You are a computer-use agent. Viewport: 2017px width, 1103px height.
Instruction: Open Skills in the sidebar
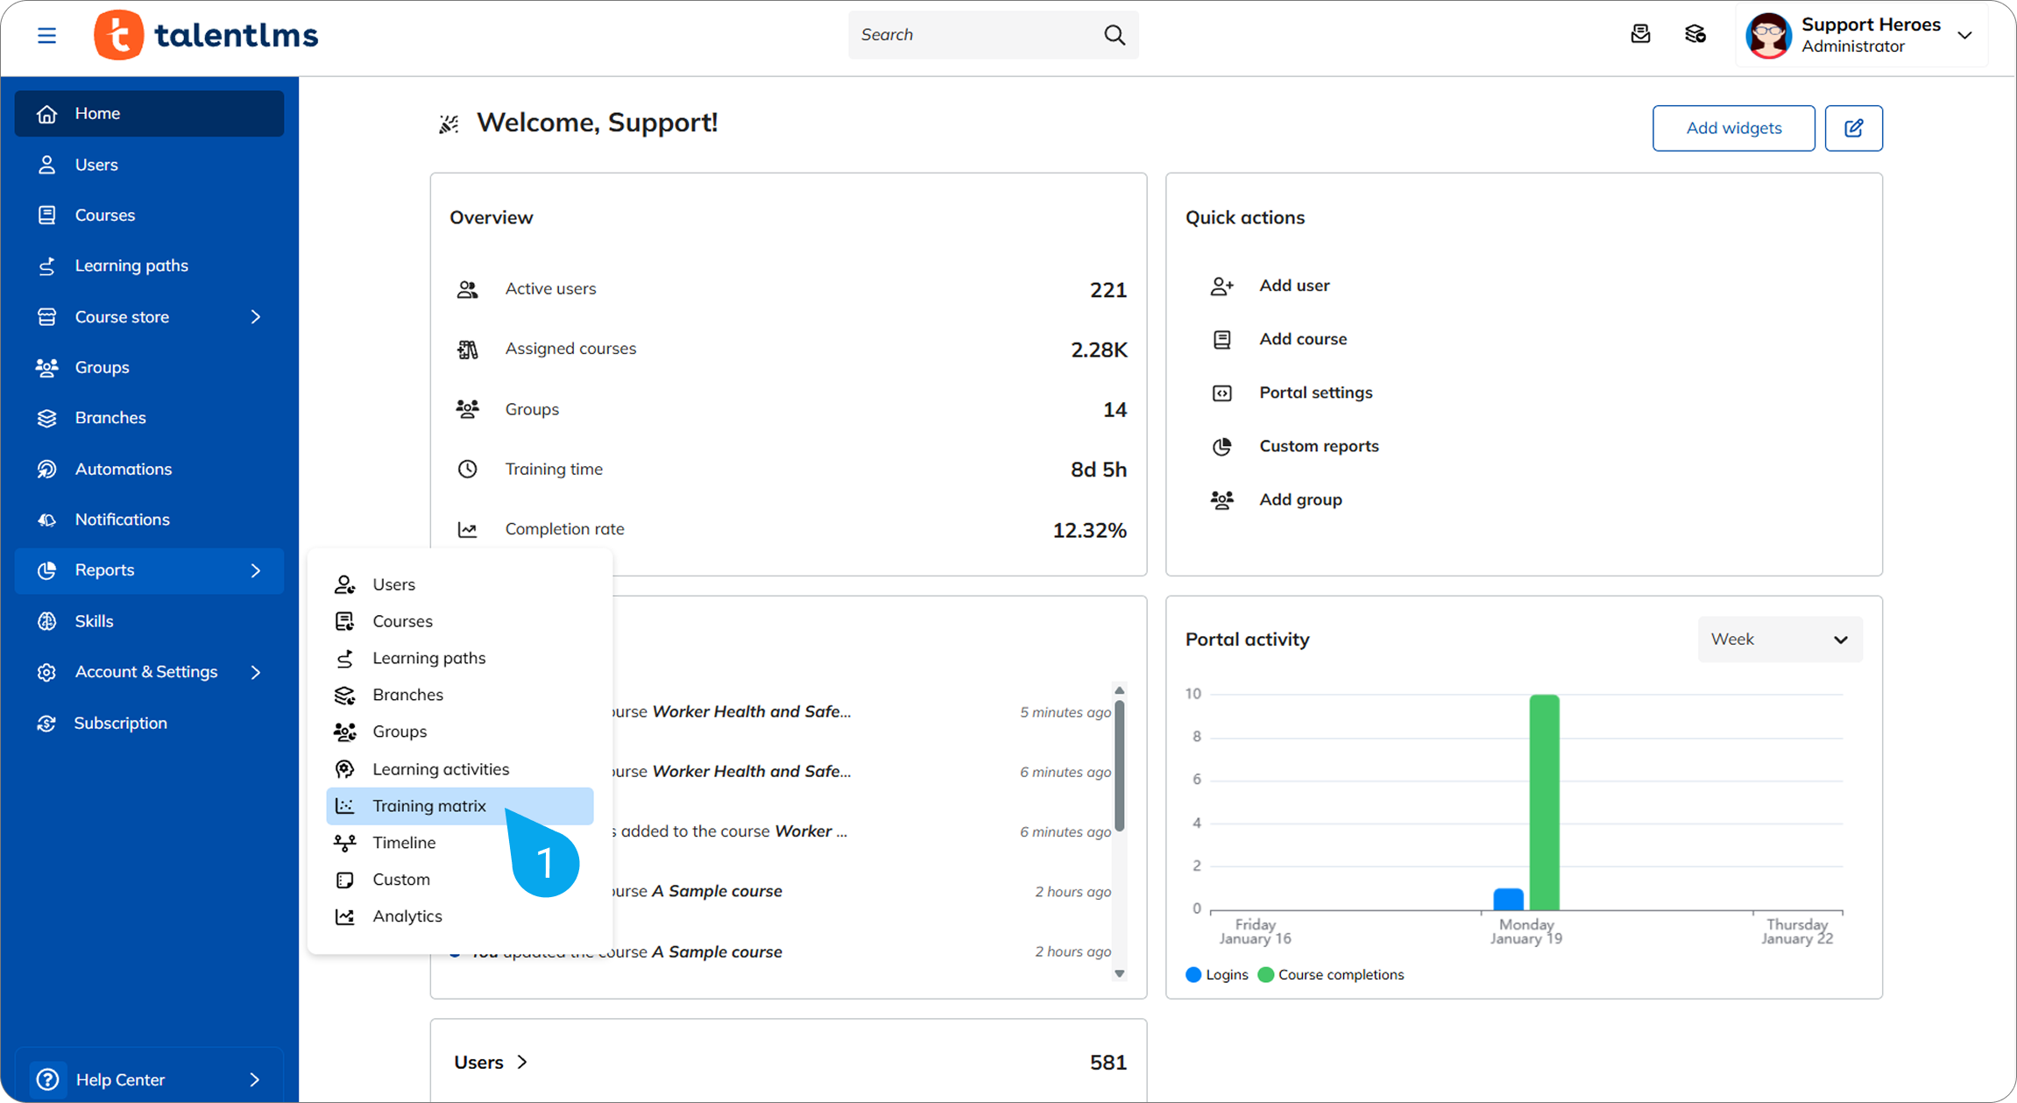(x=94, y=621)
